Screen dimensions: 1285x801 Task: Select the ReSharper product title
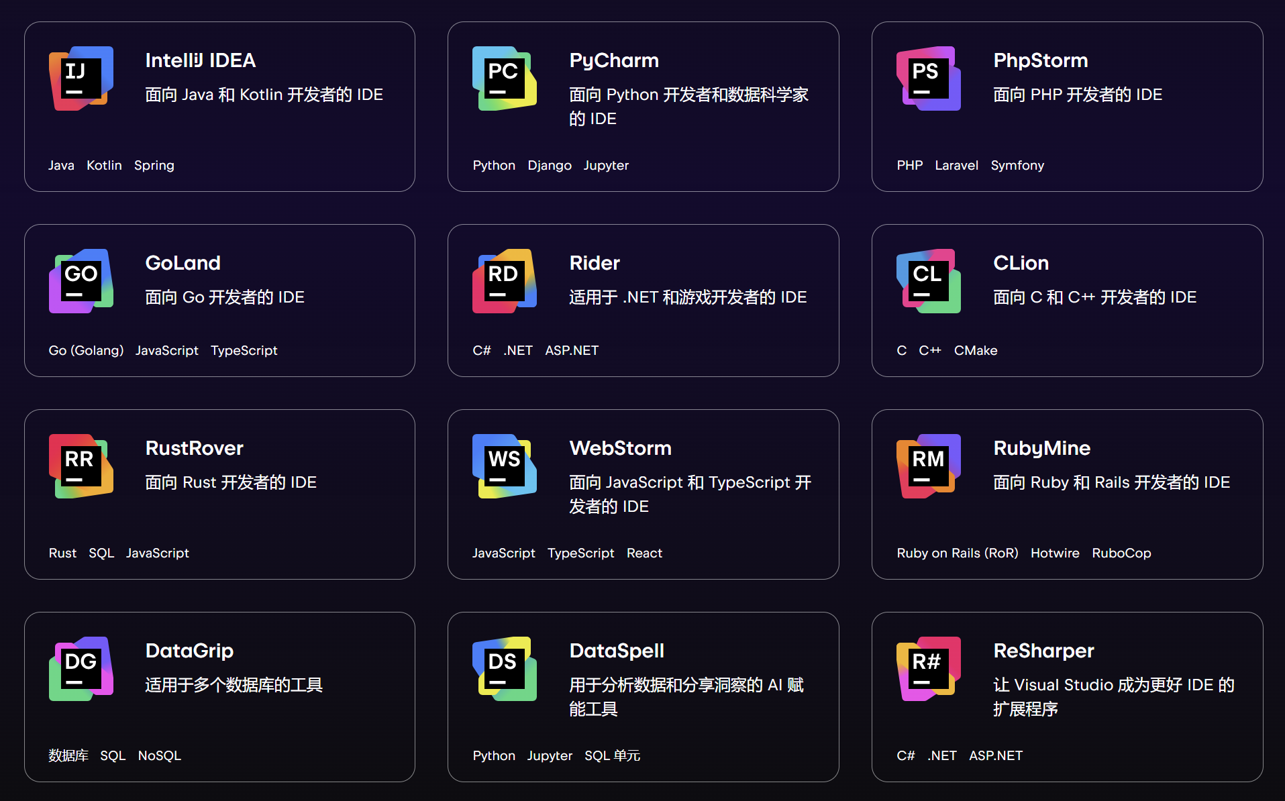pyautogui.click(x=1044, y=651)
